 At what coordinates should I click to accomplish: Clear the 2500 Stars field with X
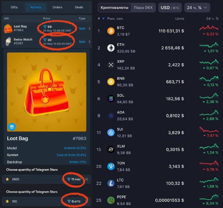click(86, 179)
